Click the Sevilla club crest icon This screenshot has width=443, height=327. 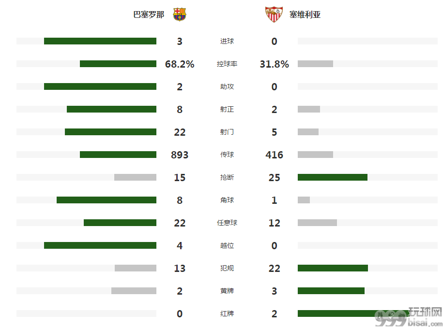(x=274, y=14)
